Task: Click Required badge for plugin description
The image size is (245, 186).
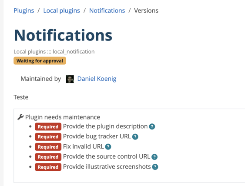Action: pos(48,126)
